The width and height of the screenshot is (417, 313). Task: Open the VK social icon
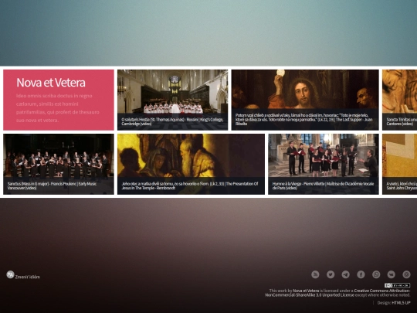click(392, 274)
